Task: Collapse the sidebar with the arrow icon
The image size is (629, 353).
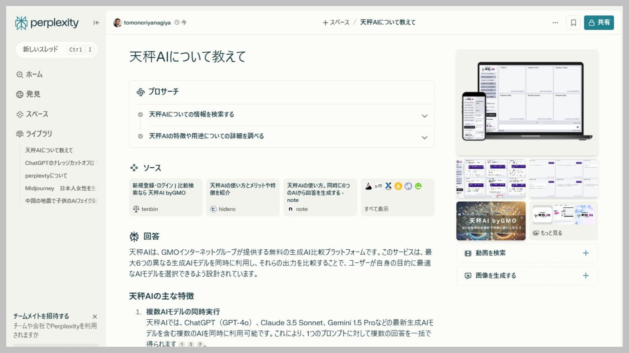Action: click(96, 23)
